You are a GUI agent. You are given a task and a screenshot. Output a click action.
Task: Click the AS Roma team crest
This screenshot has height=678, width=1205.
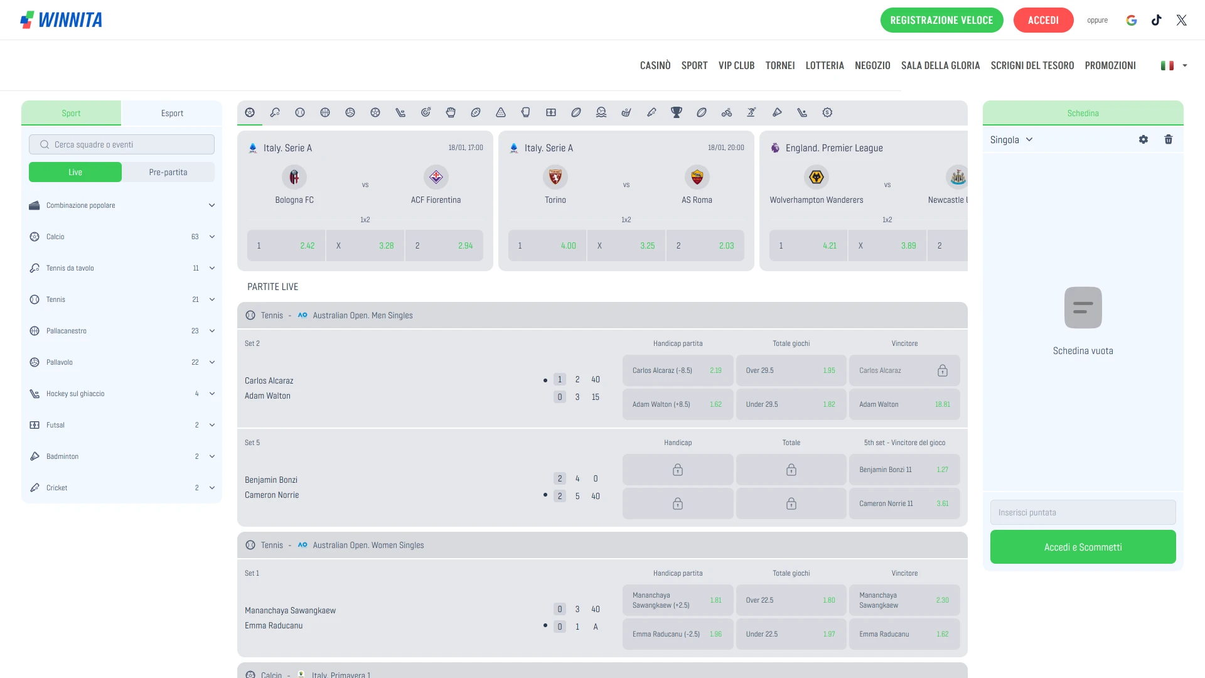point(697,177)
